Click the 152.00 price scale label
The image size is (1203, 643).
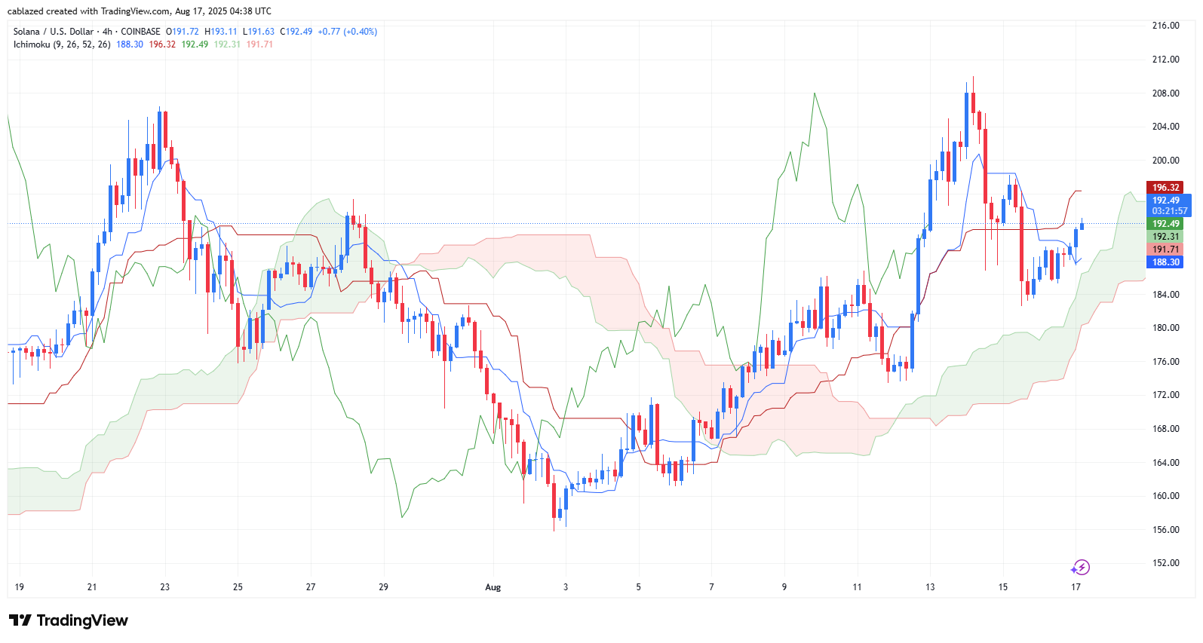(1165, 563)
